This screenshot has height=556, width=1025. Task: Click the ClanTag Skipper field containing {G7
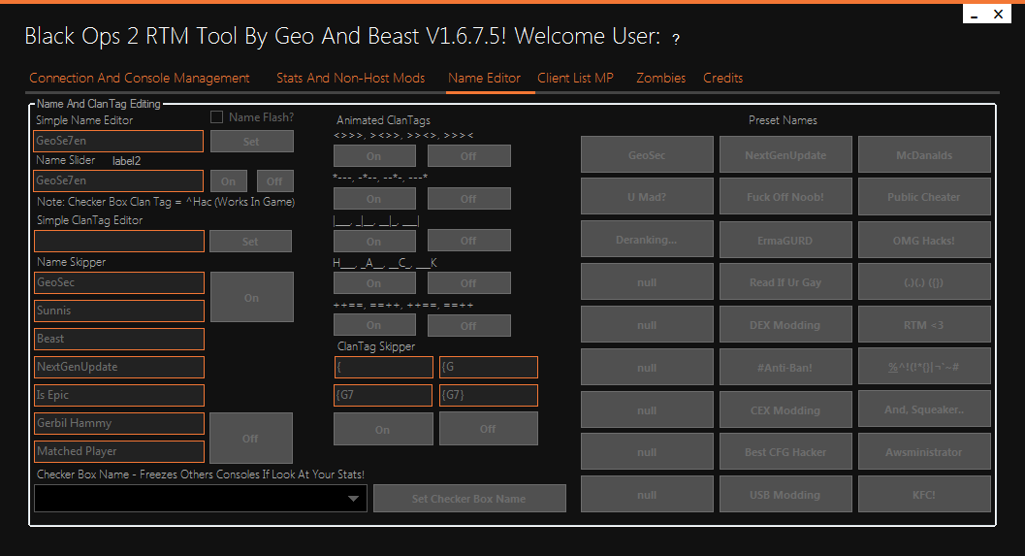pos(383,395)
